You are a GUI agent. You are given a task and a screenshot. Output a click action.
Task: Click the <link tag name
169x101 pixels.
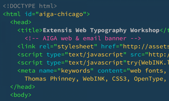coord(26,47)
